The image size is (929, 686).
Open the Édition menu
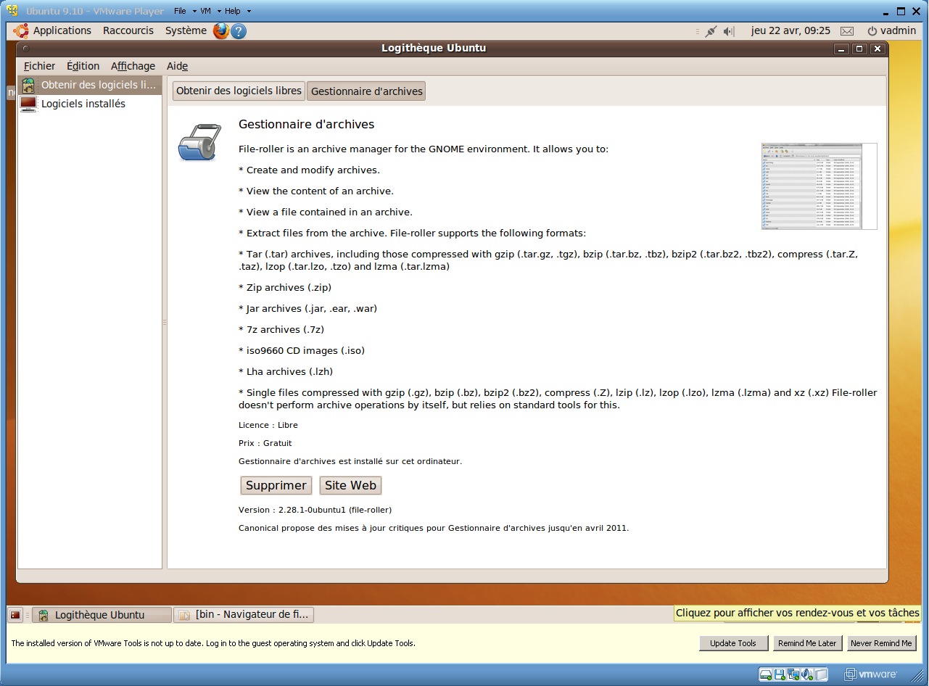click(x=83, y=66)
